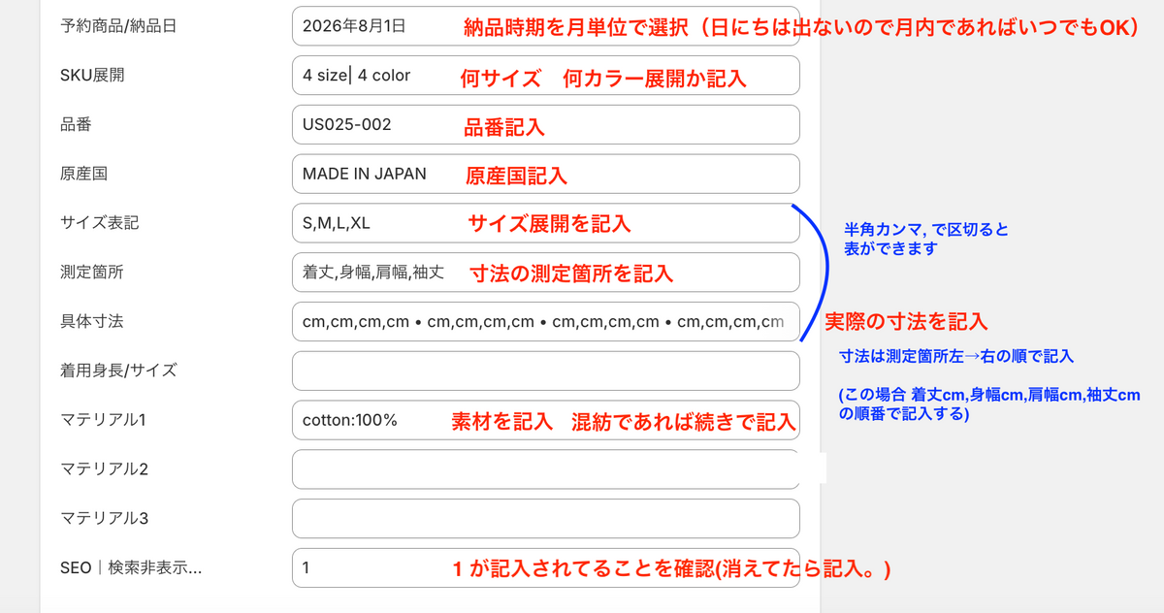Viewport: 1164px width, 613px height.
Task: Click the SKU展開 label
Action: click(x=92, y=76)
